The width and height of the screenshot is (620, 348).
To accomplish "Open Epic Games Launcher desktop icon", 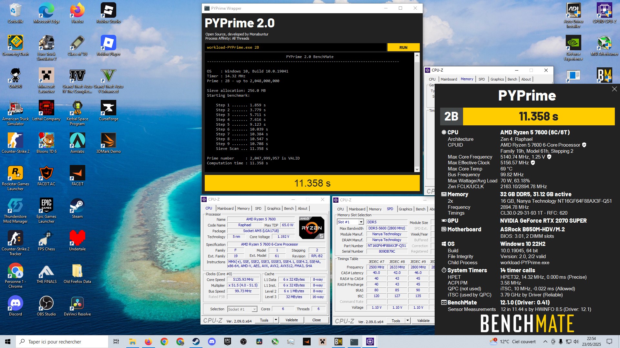I will (x=46, y=211).
